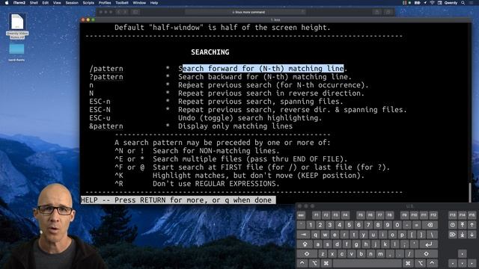Click the tab key in Keyboard Viewer
This screenshot has height=269, width=479.
click(x=304, y=235)
